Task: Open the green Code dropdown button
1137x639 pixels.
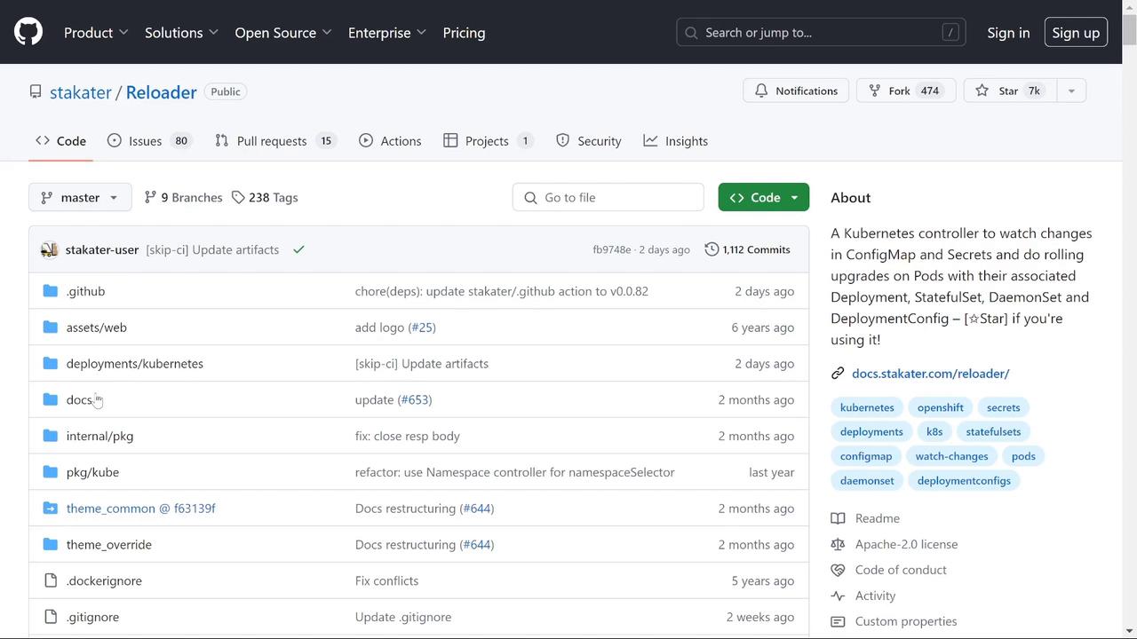Action: (x=763, y=197)
